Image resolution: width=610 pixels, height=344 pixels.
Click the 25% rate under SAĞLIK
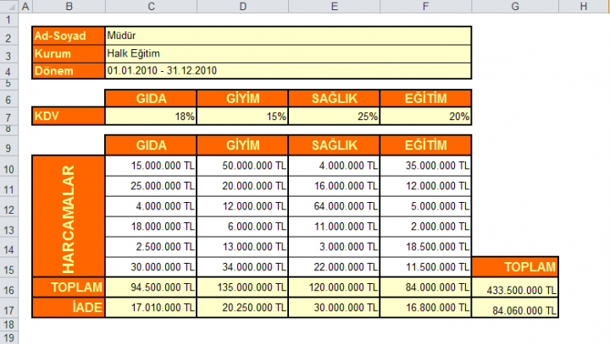click(334, 117)
